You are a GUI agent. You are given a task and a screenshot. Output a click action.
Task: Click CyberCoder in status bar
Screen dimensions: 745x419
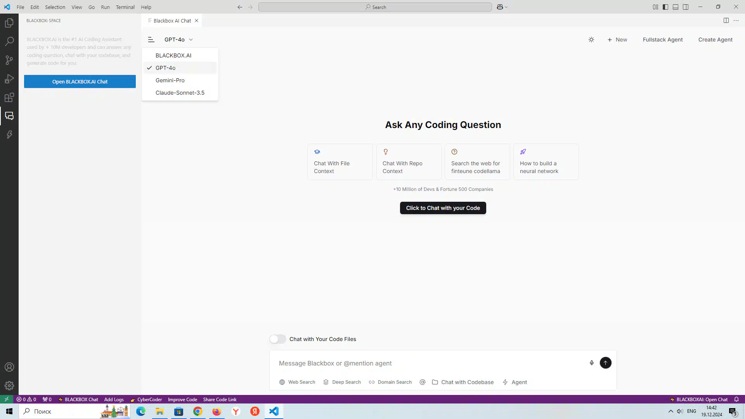tap(146, 399)
